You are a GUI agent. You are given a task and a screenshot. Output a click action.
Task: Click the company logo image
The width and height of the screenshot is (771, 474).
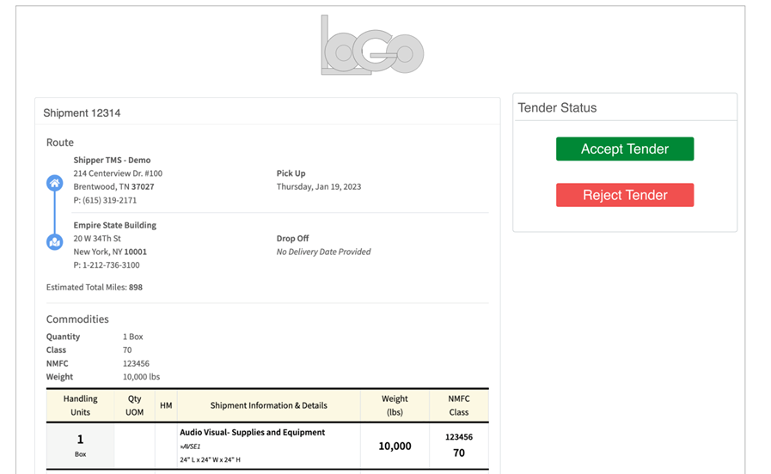click(371, 45)
